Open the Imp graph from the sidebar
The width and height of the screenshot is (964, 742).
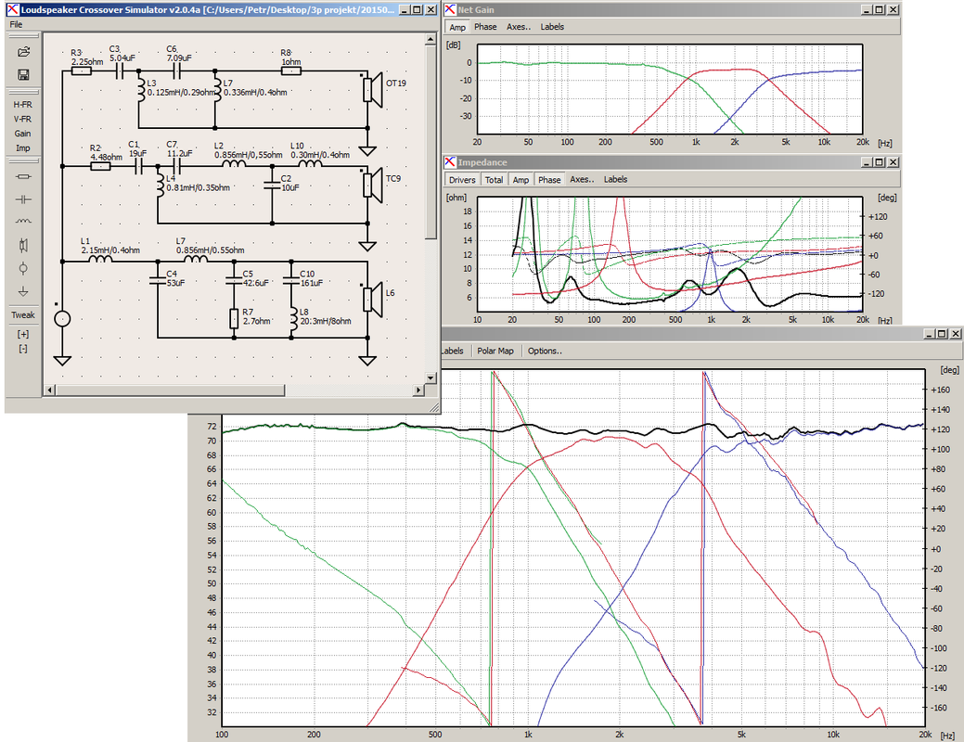(x=23, y=148)
